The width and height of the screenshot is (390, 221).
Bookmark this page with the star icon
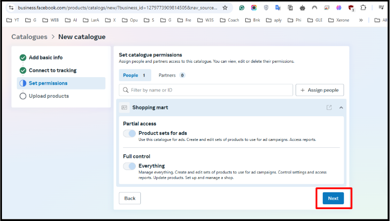(x=225, y=8)
